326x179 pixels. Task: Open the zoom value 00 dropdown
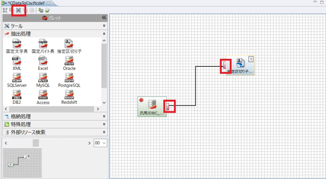pyautogui.click(x=100, y=143)
